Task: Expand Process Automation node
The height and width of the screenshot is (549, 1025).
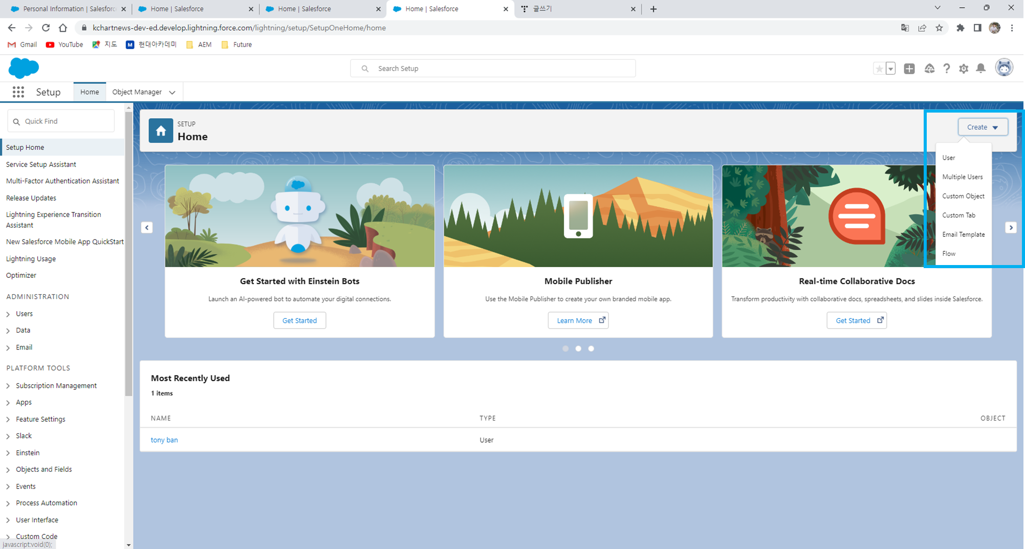Action: coord(8,503)
